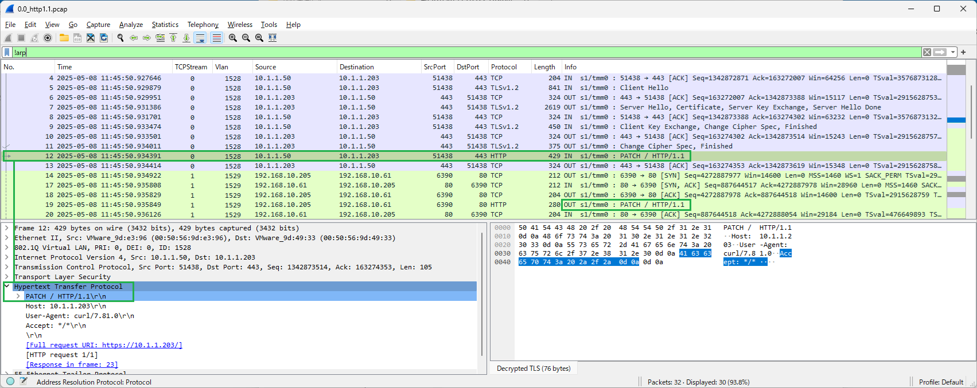Select the Decrypted TLS (76 bytes) tab

point(534,369)
